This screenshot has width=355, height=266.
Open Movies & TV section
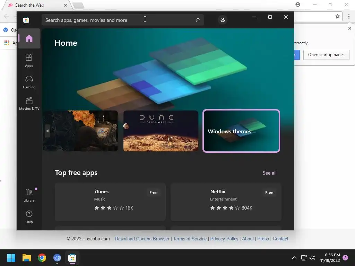pos(29,104)
